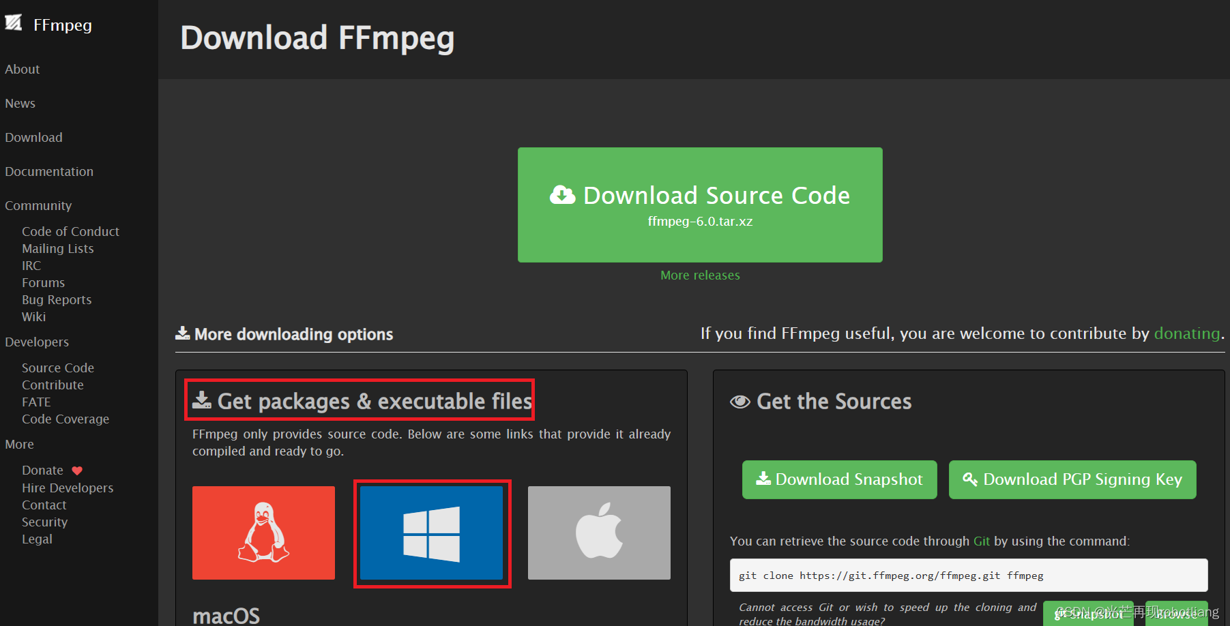Open the Contact sidebar link
1230x626 pixels.
[44, 505]
